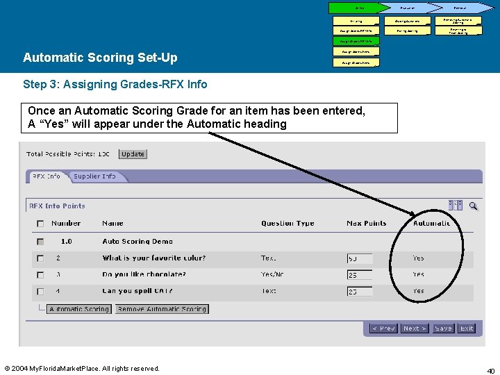Click Max Points field for the chocolate question
The width and height of the screenshot is (500, 375).
360,275
